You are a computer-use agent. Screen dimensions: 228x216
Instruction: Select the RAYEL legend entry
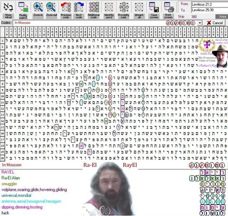pos(8,172)
